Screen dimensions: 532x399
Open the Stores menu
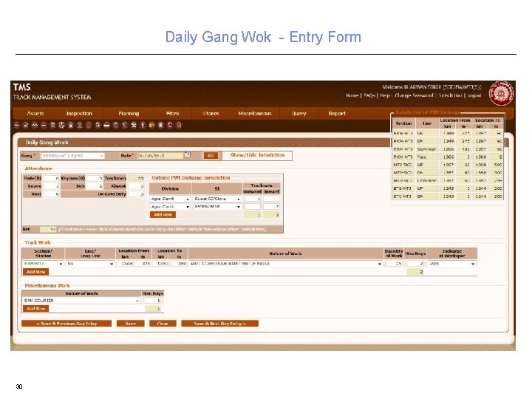click(211, 113)
